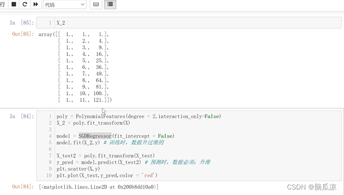Click the line plt.scatter(X,y)

pyautogui.click(x=78, y=169)
